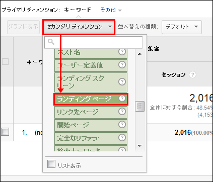This screenshot has width=213, height=182.
Task: Check the row 1 checkbox
Action: click(5, 132)
